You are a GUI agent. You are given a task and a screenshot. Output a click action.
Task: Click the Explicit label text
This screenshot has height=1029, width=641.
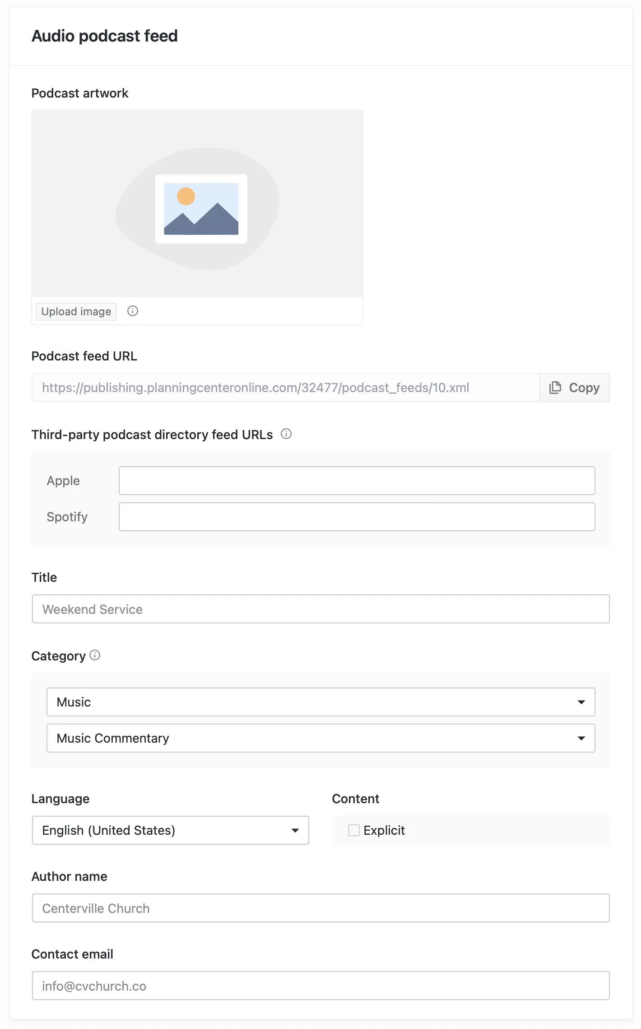pos(384,830)
